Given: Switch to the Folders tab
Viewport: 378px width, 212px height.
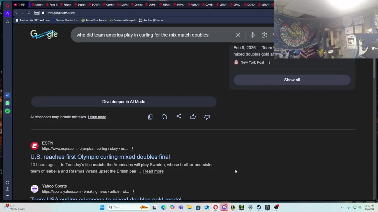Looking at the screenshot, I should [x=65, y=4].
